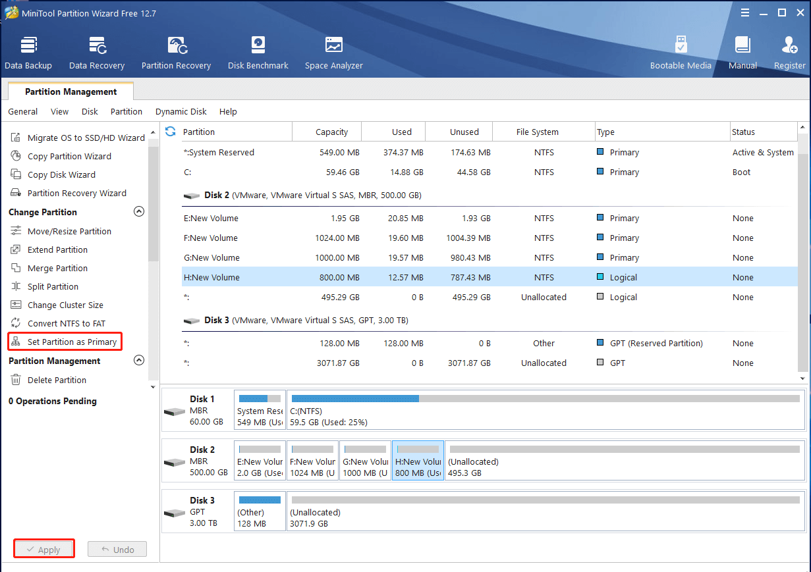Start the Copy Disk Wizard

(53, 174)
